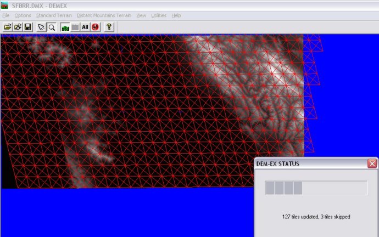Click the DEM-EX STATUS progress bar
379x237 pixels.
(x=316, y=188)
